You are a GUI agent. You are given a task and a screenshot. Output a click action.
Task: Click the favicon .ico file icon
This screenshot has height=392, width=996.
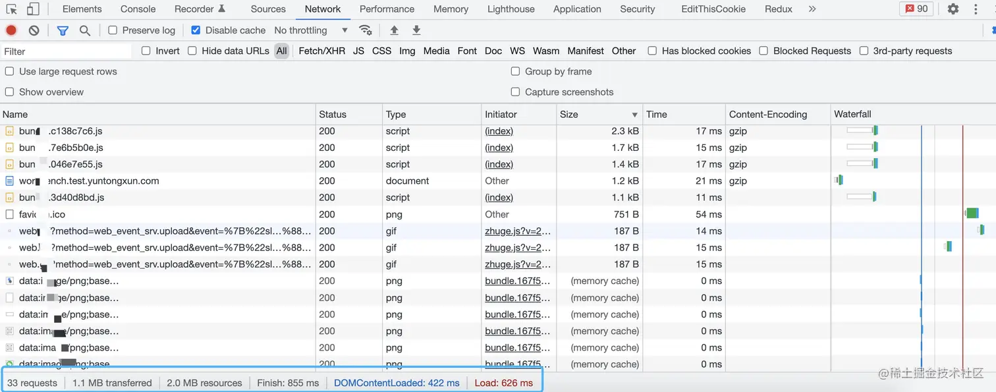(x=9, y=214)
